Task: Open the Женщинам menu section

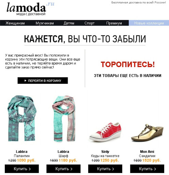Action: coord(15,23)
